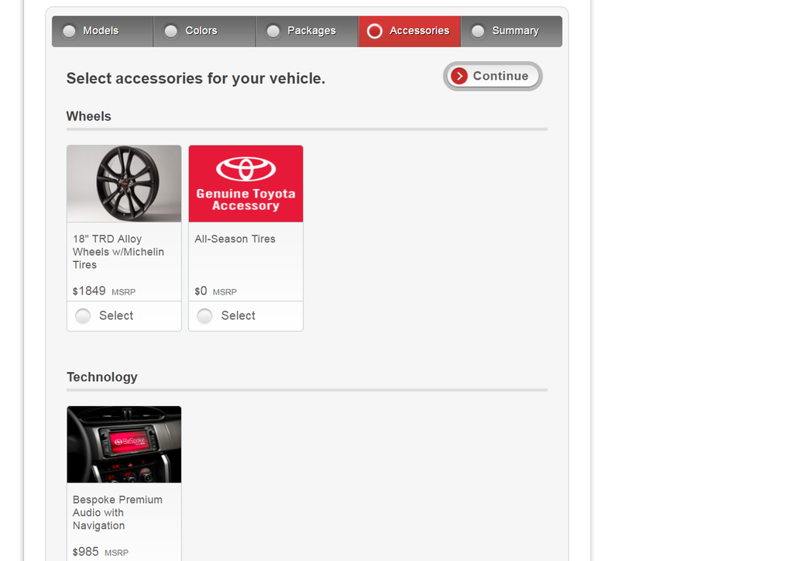
Task: Click the circle icon on Models tab
Action: 69,31
